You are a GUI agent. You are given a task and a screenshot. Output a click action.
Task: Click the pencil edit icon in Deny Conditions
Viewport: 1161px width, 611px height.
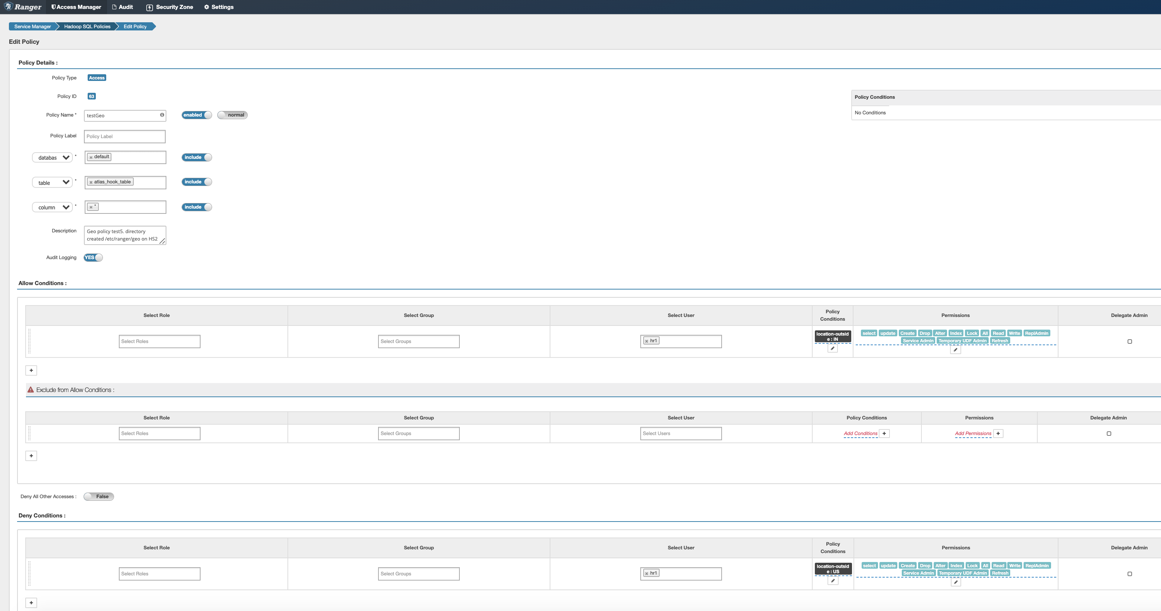833,581
